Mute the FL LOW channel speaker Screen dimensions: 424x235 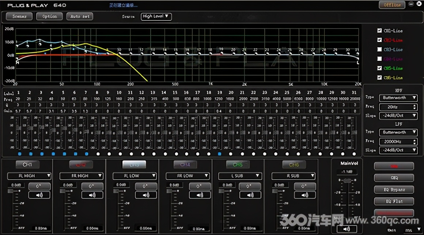click(x=146, y=195)
